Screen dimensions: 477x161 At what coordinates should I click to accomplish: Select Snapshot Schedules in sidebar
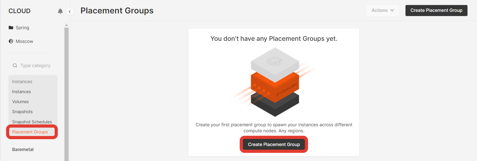pyautogui.click(x=32, y=122)
